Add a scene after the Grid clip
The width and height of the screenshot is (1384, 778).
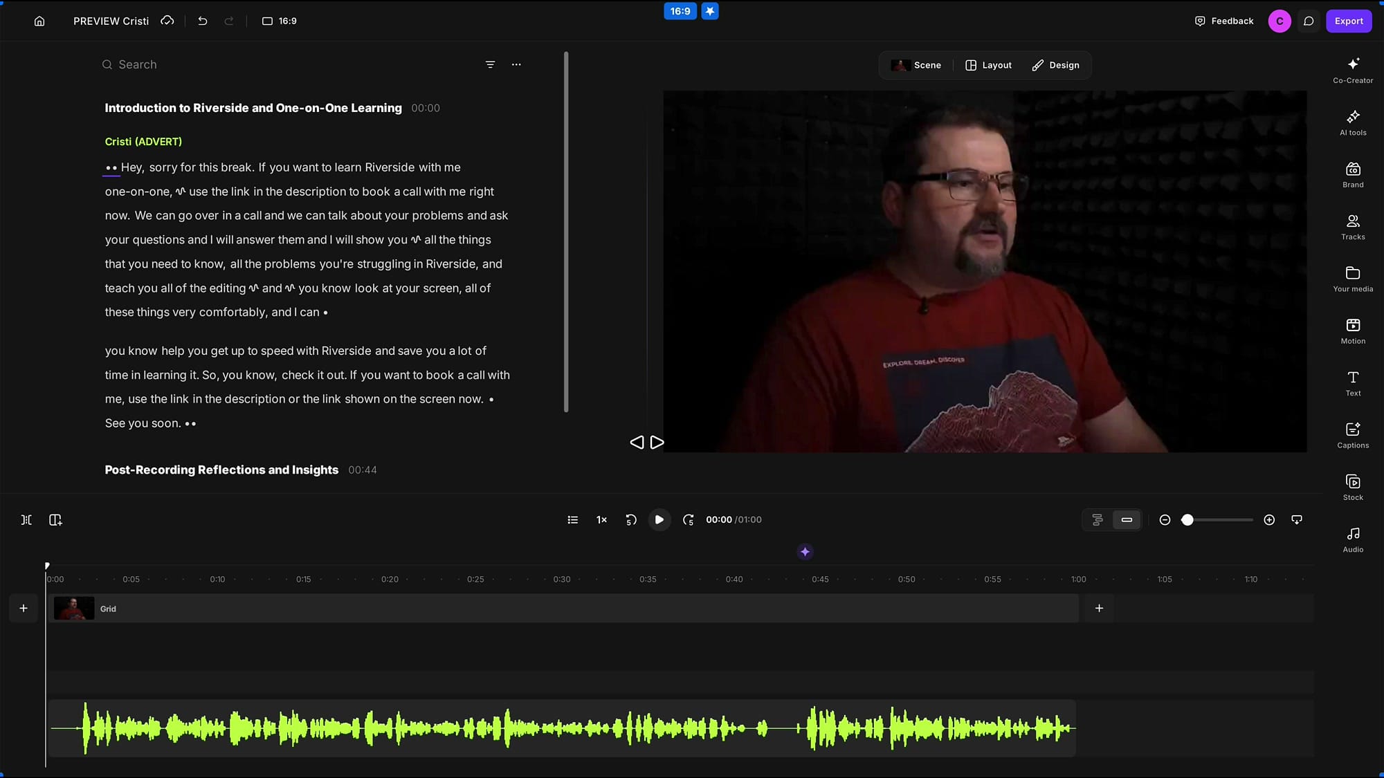[x=1099, y=608]
